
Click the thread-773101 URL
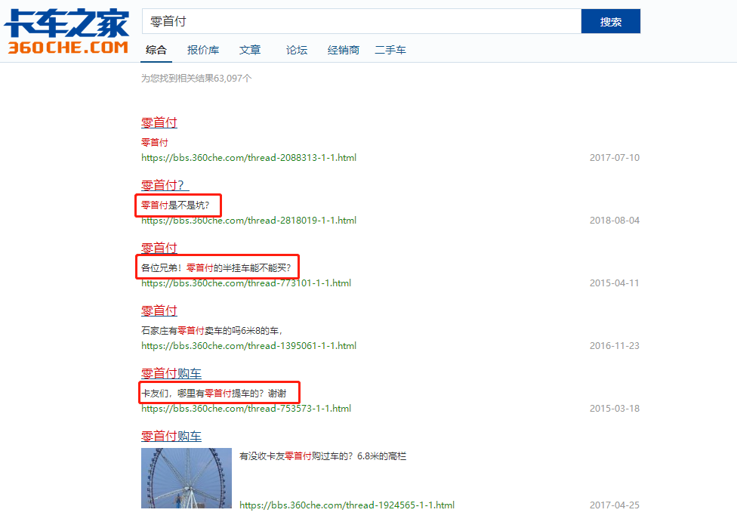pyautogui.click(x=246, y=283)
